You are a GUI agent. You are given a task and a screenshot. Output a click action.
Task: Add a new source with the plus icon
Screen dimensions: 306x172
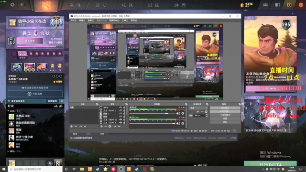101,127
